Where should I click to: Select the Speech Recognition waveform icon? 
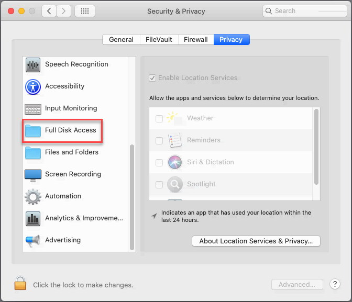tap(33, 65)
